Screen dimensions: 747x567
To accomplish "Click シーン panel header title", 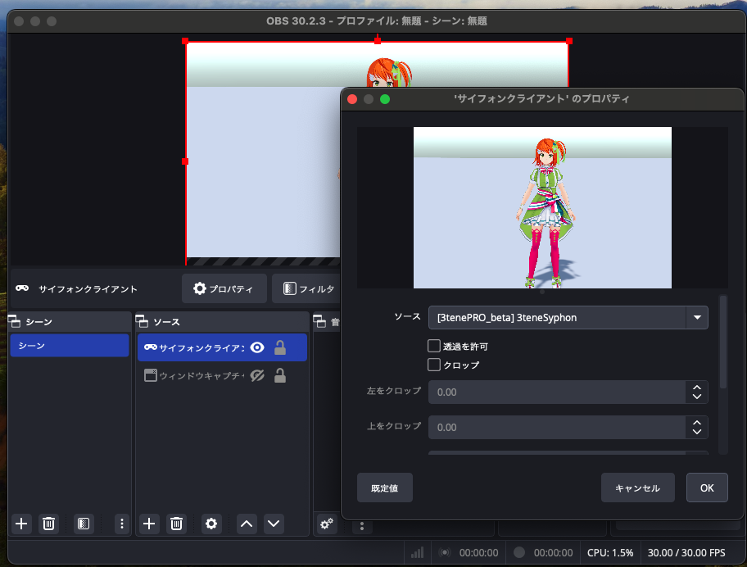I will (x=38, y=322).
